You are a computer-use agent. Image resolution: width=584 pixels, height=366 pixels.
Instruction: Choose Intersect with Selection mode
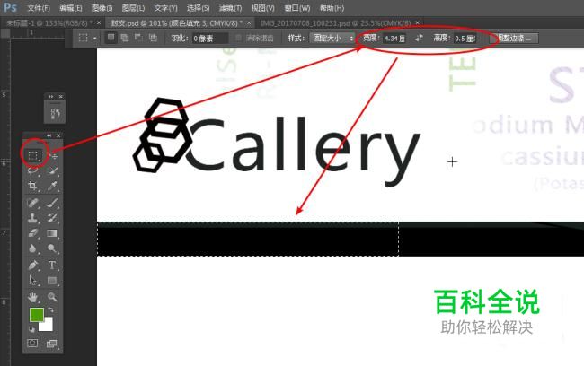[x=153, y=38]
